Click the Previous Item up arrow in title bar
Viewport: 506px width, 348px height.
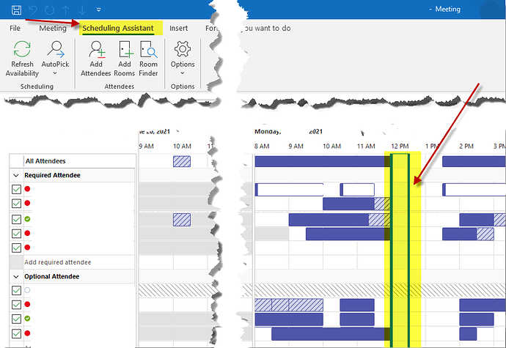65,9
